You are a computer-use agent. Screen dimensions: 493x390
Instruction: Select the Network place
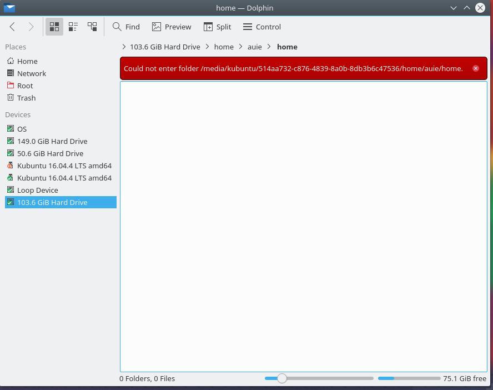(x=31, y=73)
